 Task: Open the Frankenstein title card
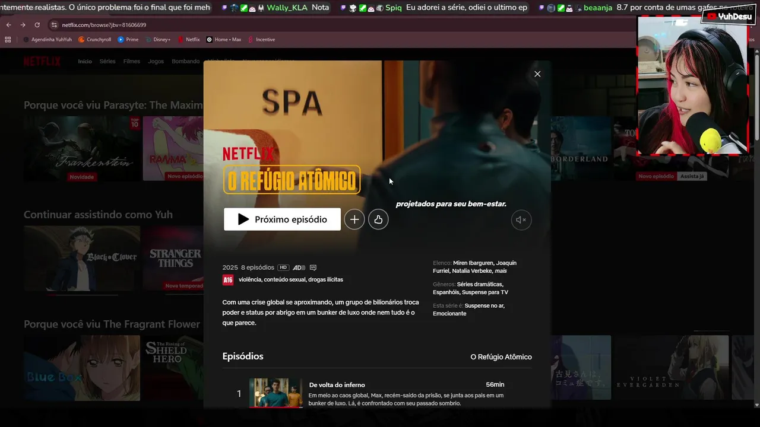click(82, 148)
